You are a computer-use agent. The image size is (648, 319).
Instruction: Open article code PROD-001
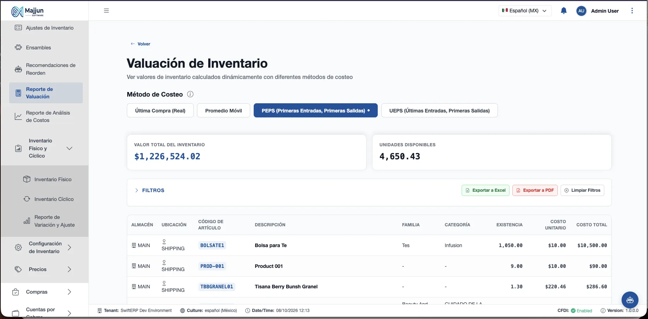pos(212,266)
